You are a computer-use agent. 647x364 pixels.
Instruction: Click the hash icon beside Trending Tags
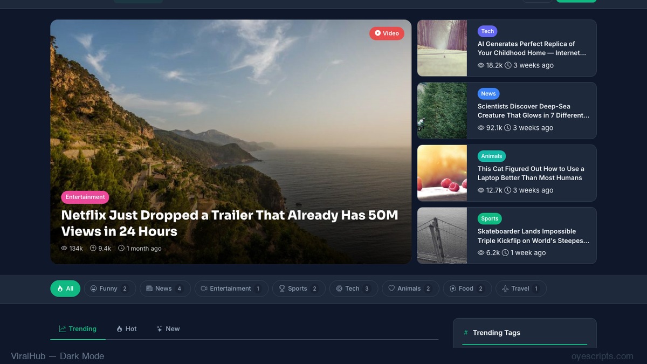[466, 333]
